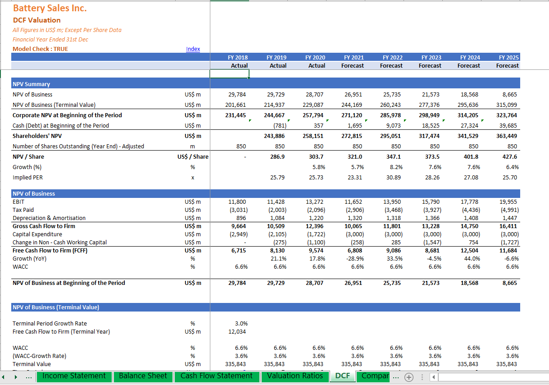Open the partially shown Compar sheet tab
Screen dimensions: 549x385
pyautogui.click(x=374, y=376)
